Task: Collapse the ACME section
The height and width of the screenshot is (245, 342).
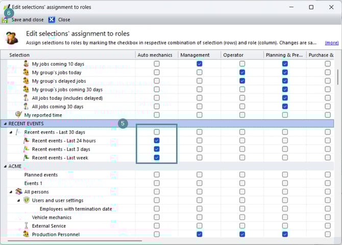Action: click(5, 166)
